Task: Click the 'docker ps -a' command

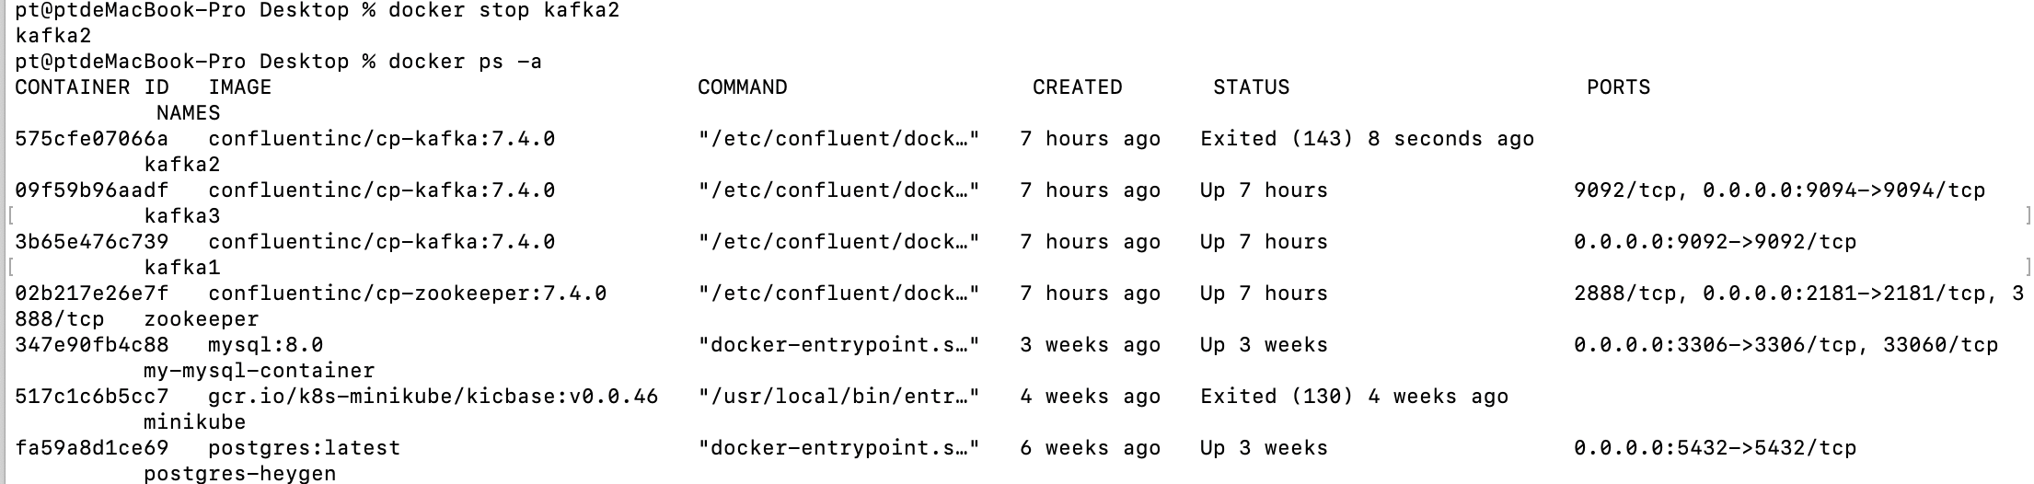Action: click(465, 62)
